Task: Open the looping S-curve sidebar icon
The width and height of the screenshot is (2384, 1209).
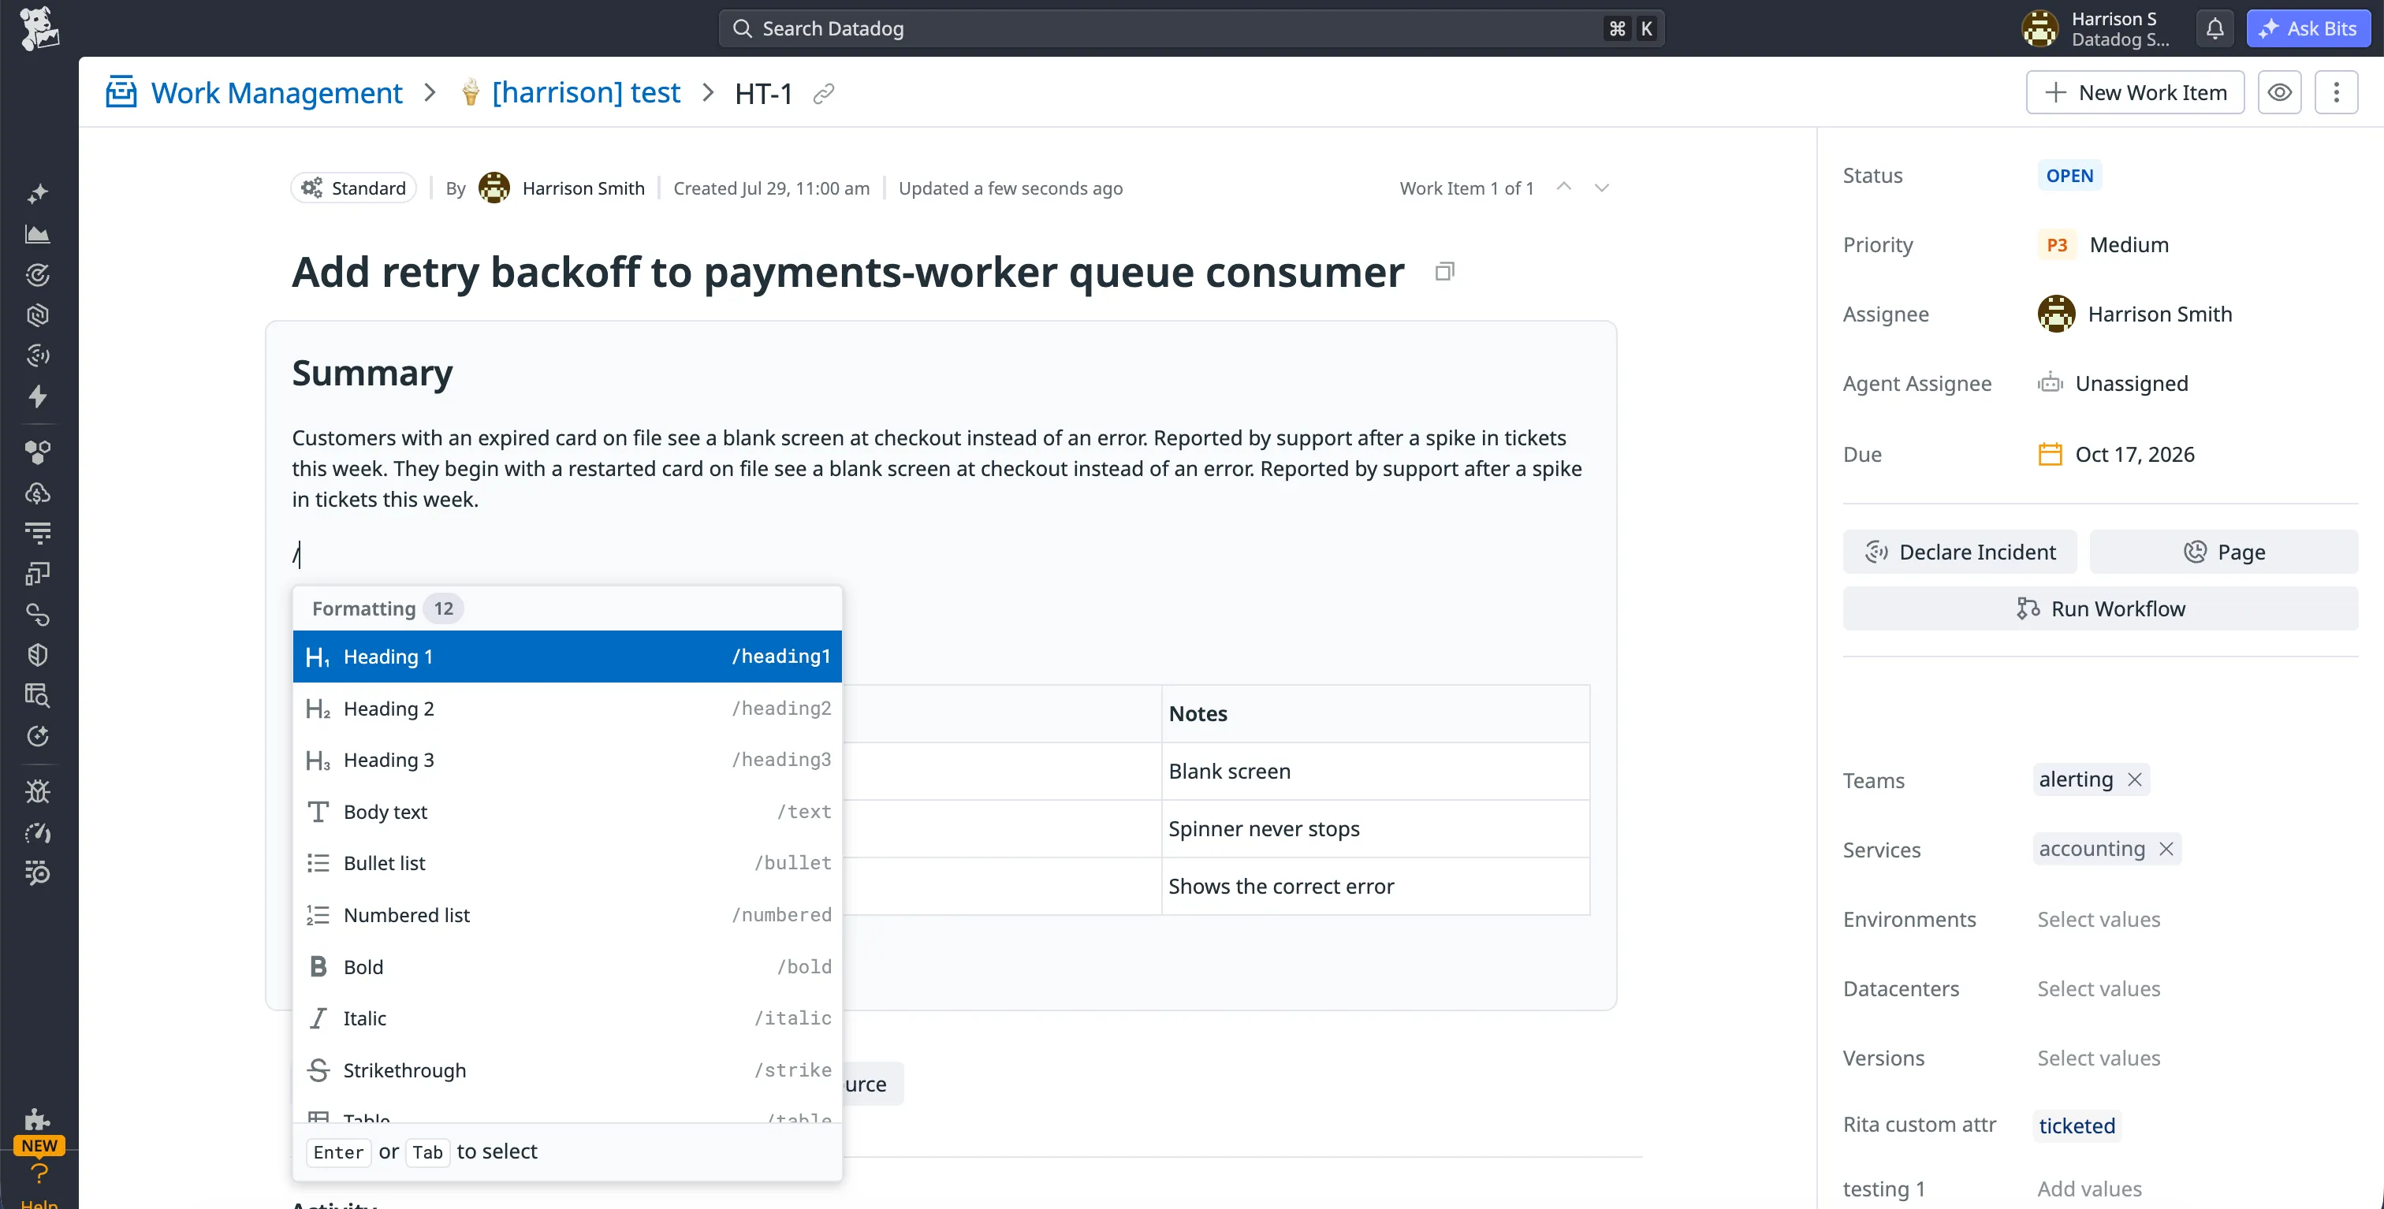Action: click(x=38, y=614)
